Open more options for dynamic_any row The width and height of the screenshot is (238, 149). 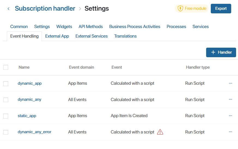(x=230, y=99)
